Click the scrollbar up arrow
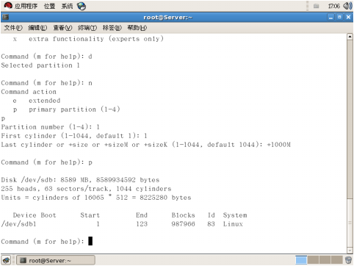 pyautogui.click(x=350, y=37)
